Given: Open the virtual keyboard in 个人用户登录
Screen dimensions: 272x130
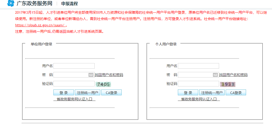Looking at the screenshot, I should 215,75.
